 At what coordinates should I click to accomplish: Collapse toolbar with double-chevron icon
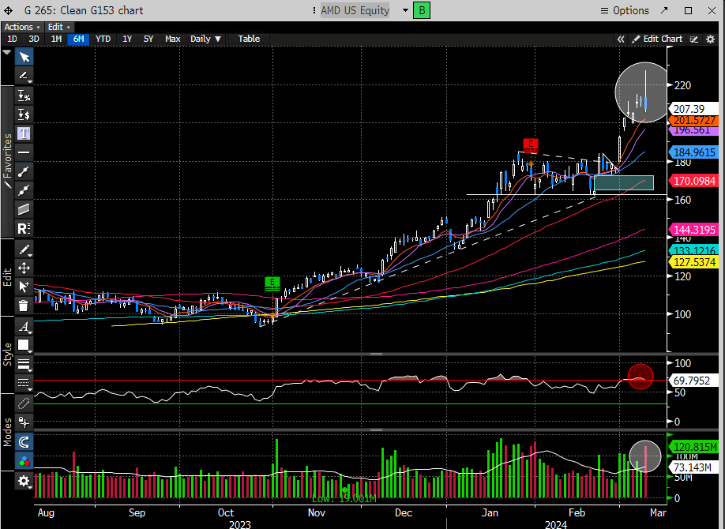click(621, 39)
